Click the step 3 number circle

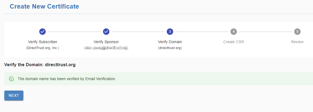tap(170, 31)
